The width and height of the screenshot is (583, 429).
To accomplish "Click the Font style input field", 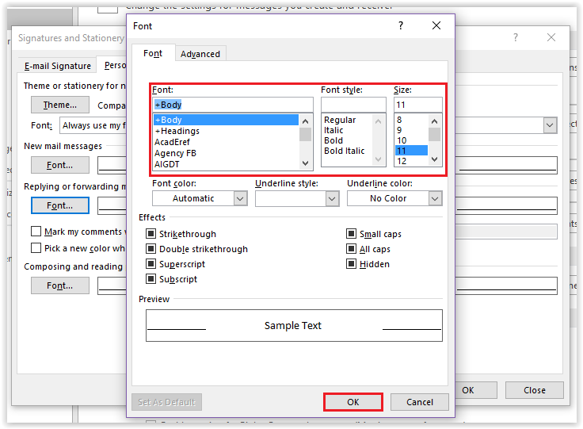I will coord(353,105).
